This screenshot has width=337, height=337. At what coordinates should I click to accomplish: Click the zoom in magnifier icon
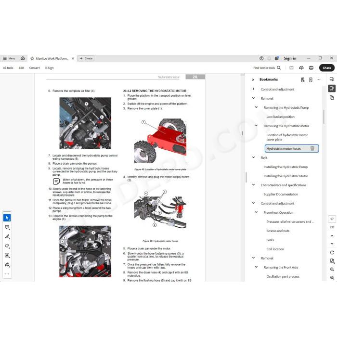tap(332, 269)
